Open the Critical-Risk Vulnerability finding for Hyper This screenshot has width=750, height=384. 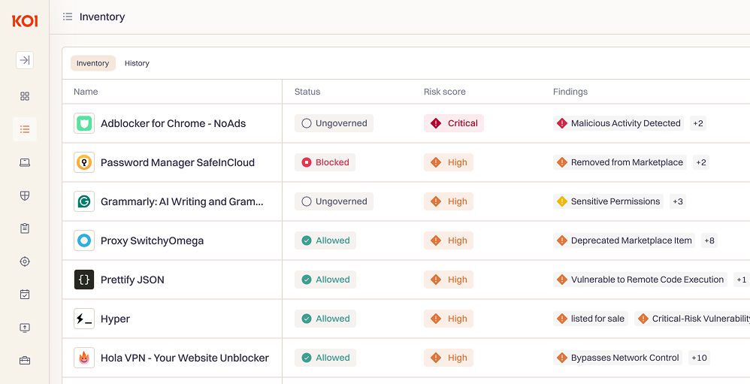(x=692, y=319)
